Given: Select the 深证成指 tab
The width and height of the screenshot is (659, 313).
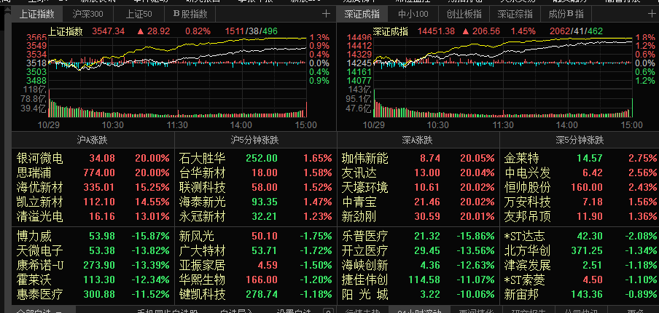Looking at the screenshot, I should (362, 15).
